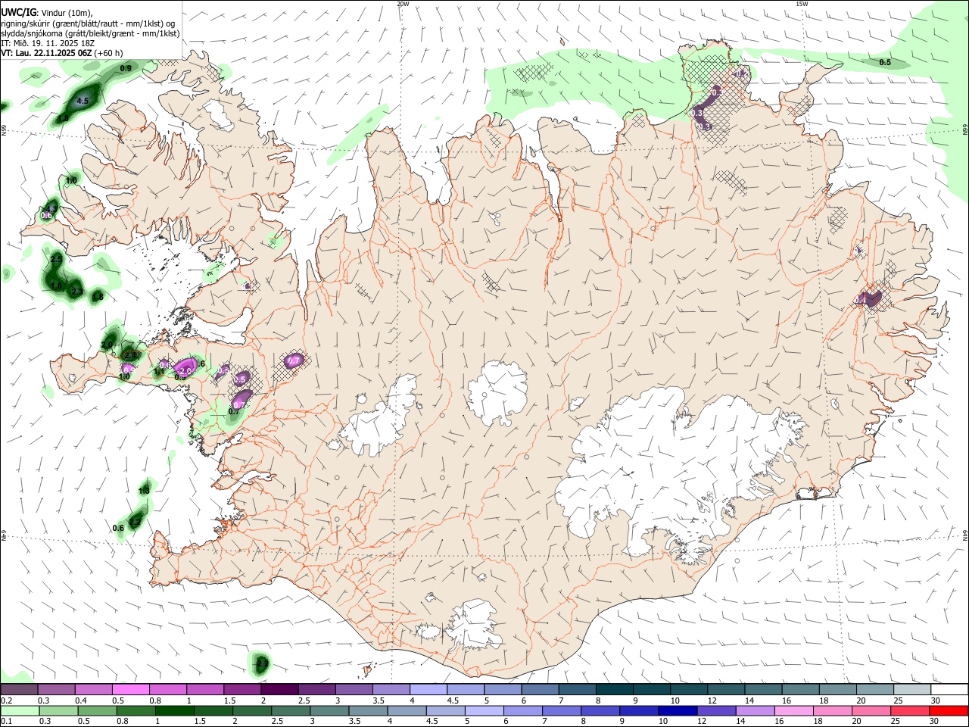Click the 0.4 label on the upper legend scale
The width and height of the screenshot is (969, 727).
[x=81, y=700]
